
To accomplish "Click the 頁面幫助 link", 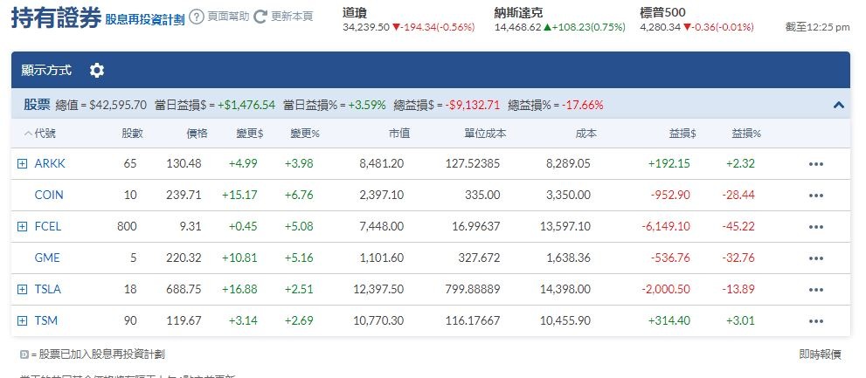I will (228, 17).
